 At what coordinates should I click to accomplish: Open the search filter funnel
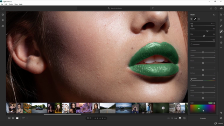[153, 8]
